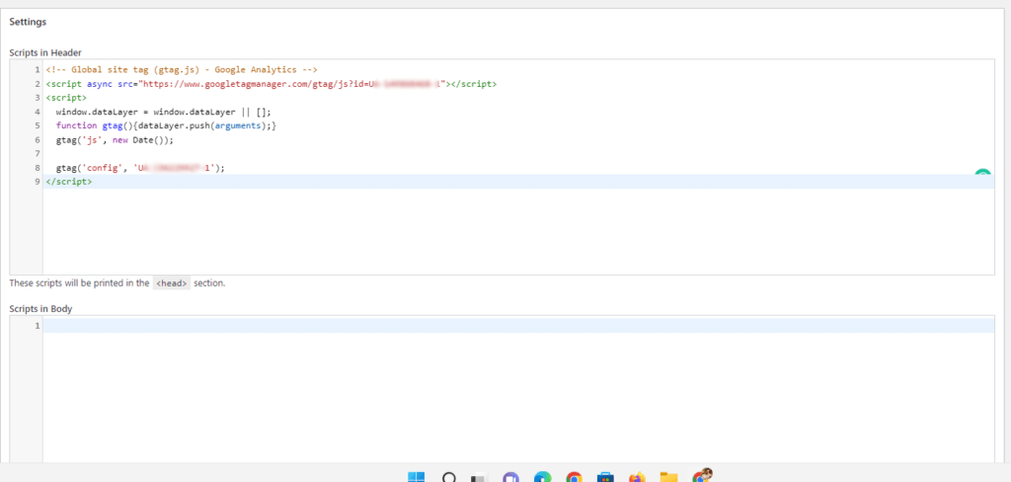
Task: Click line number 1 in Scripts in Body gutter
Action: pos(38,326)
